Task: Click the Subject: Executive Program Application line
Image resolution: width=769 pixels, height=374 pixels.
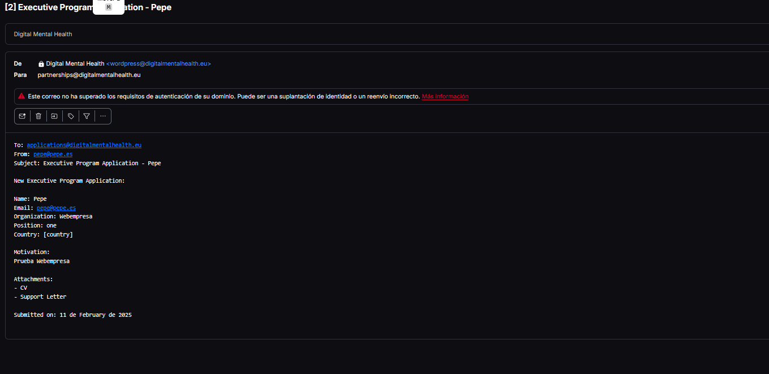Action: [88, 163]
